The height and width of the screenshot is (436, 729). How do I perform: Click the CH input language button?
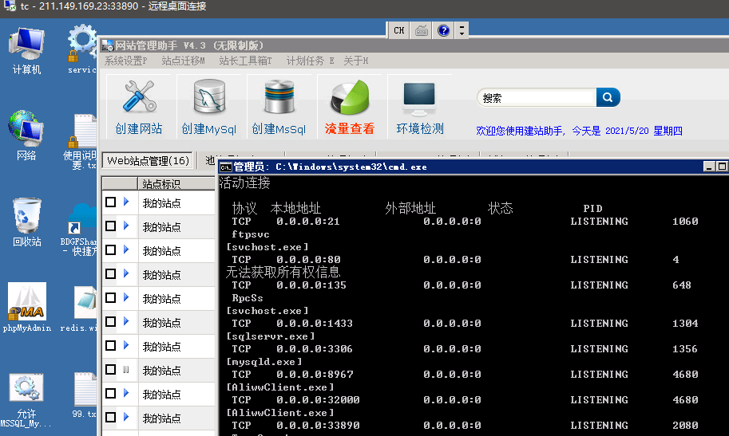pyautogui.click(x=399, y=30)
